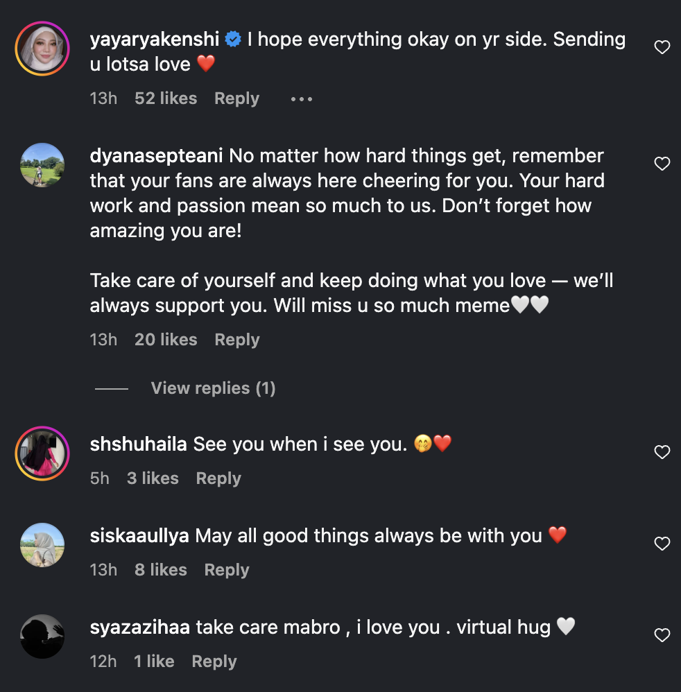Like yayaryakenshi's comment with heart icon

coord(662,47)
